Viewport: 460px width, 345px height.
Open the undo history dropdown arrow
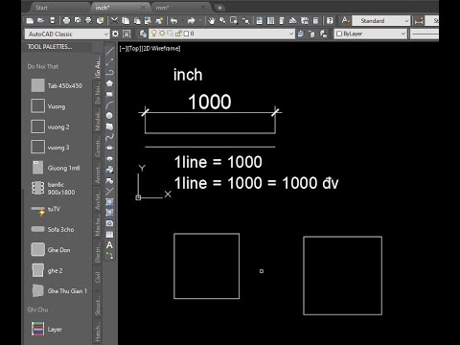click(182, 21)
